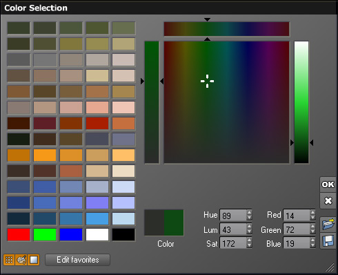Image resolution: width=338 pixels, height=275 pixels.
Task: Click the vertical dark green saturation bar
Action: pyautogui.click(x=152, y=102)
